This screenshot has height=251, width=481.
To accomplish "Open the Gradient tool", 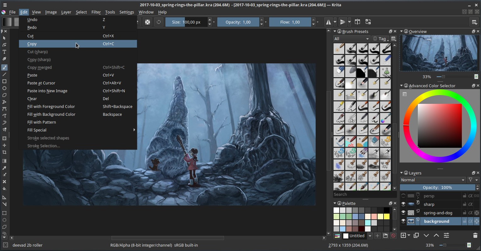I will click(x=4, y=161).
